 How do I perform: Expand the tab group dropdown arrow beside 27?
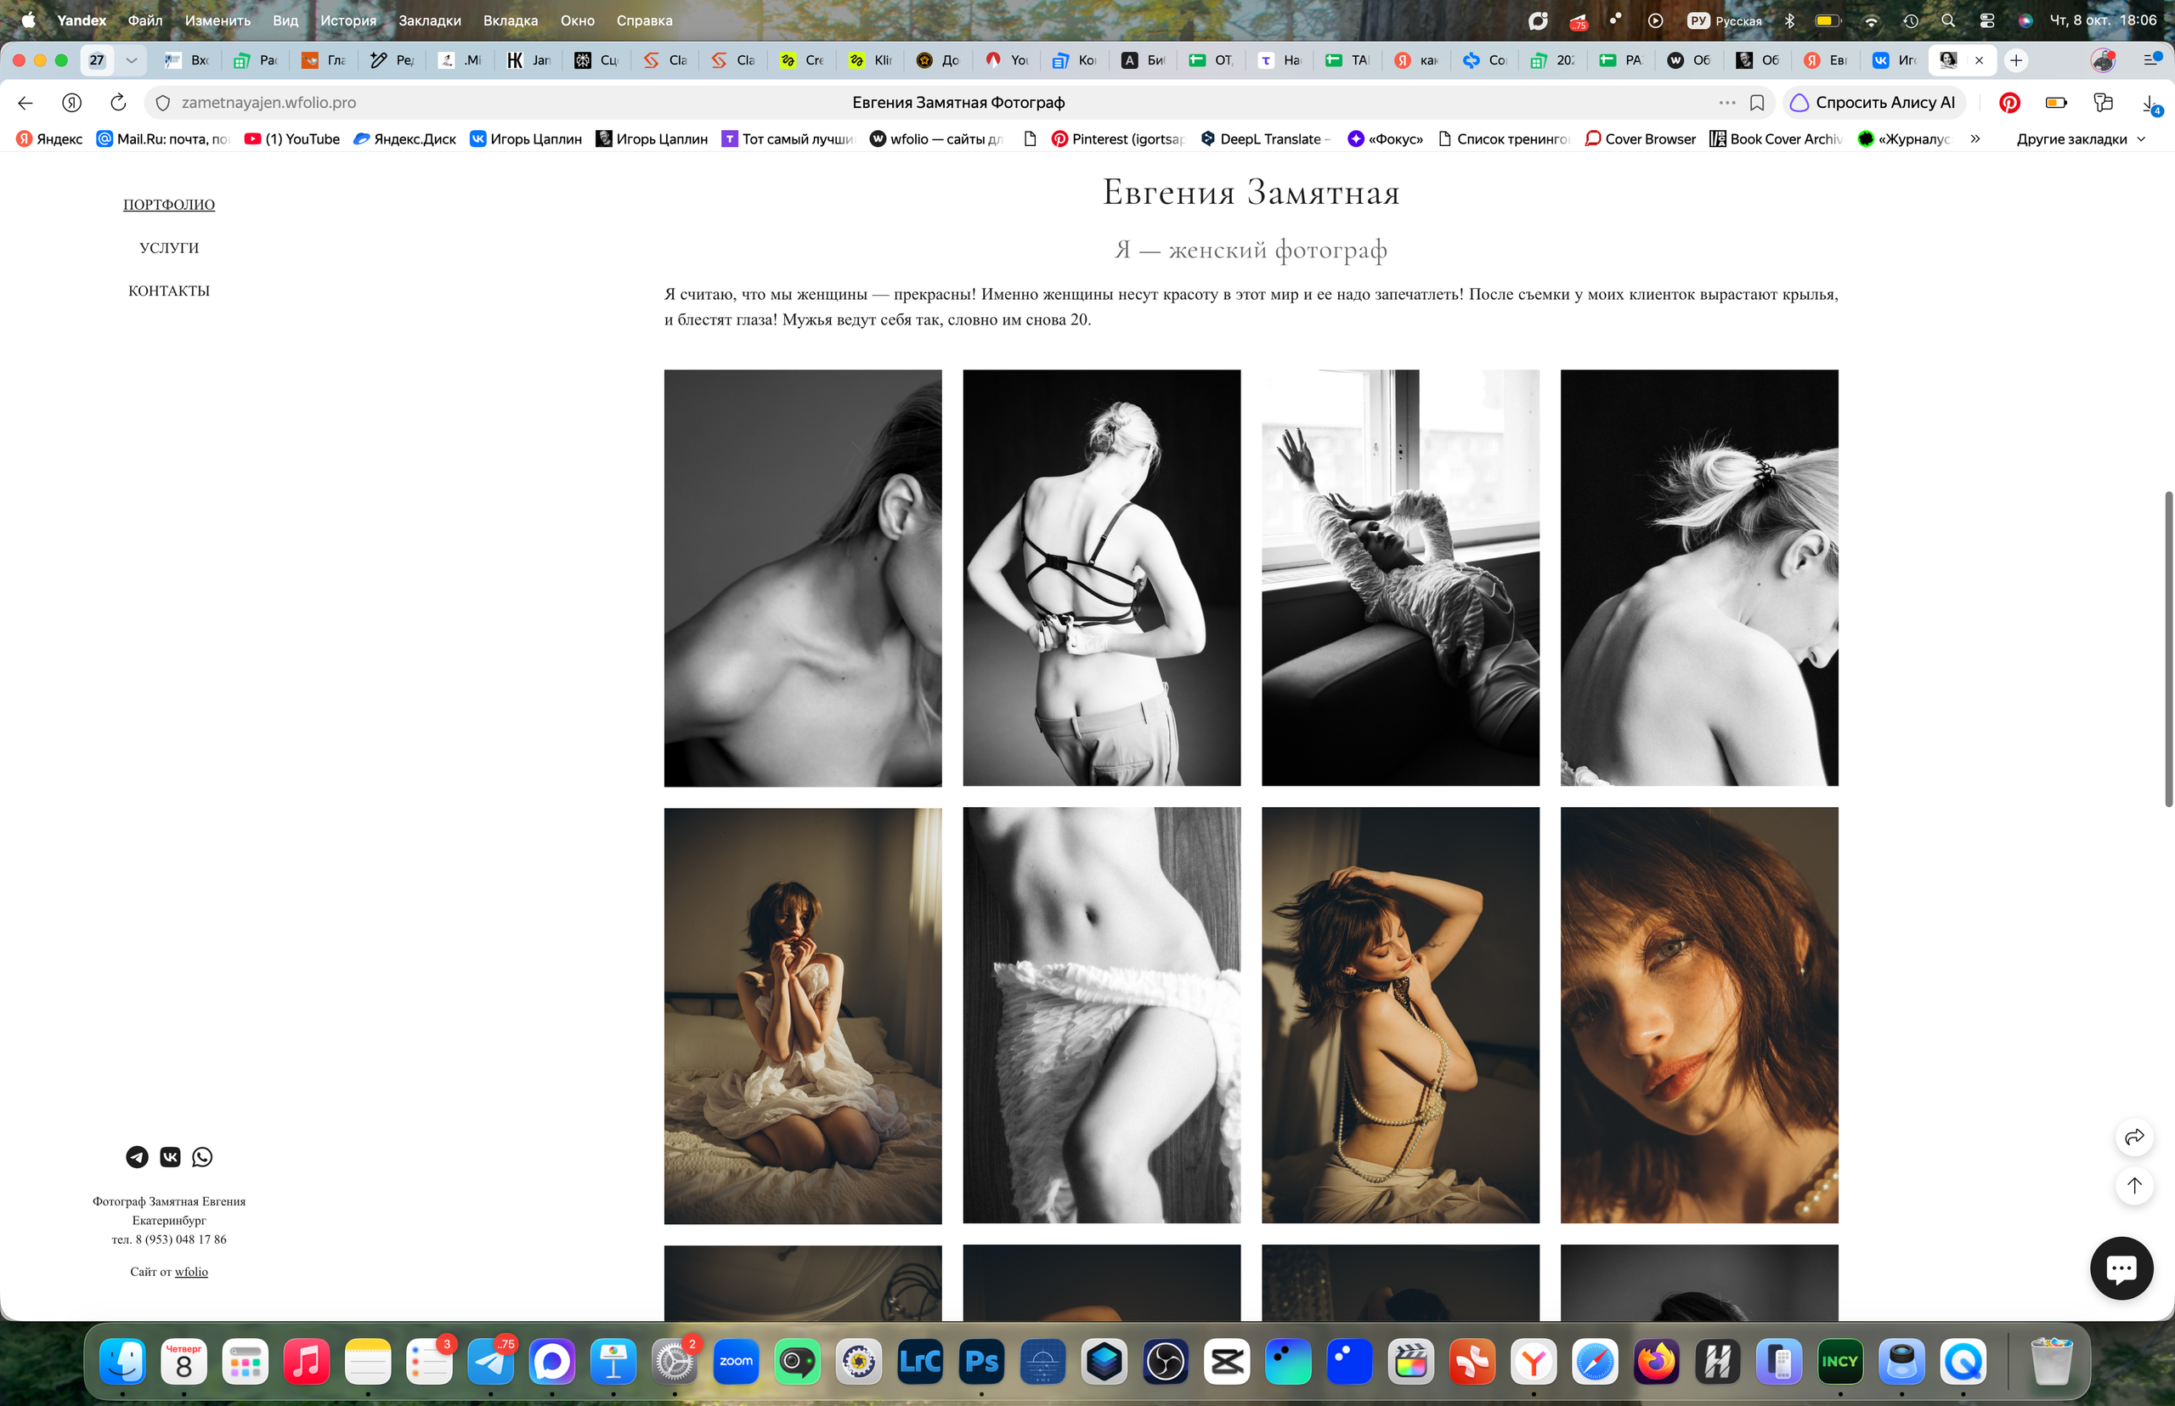pos(132,60)
